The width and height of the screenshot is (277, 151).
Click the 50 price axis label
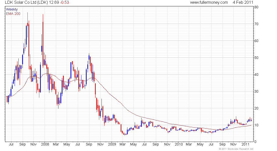[256, 58]
